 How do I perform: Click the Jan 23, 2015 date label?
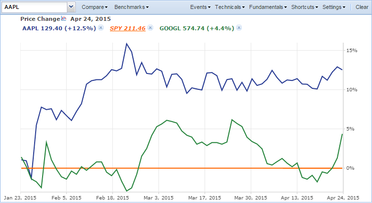[20, 198]
